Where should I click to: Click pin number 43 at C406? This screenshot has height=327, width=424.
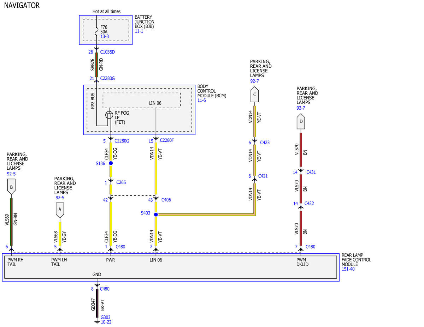[151, 200]
